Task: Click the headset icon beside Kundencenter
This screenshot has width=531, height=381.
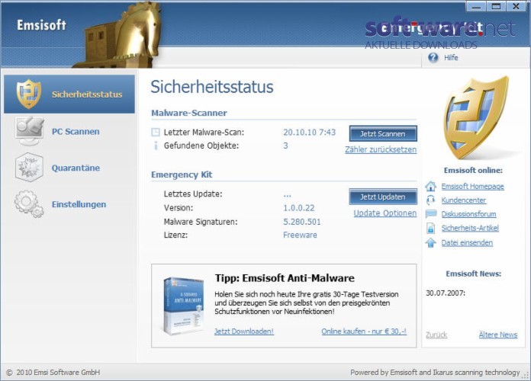Action: (431, 200)
